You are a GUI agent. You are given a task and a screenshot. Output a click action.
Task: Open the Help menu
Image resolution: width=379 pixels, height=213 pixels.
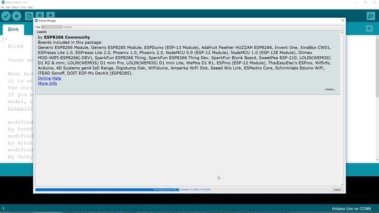coord(30,7)
